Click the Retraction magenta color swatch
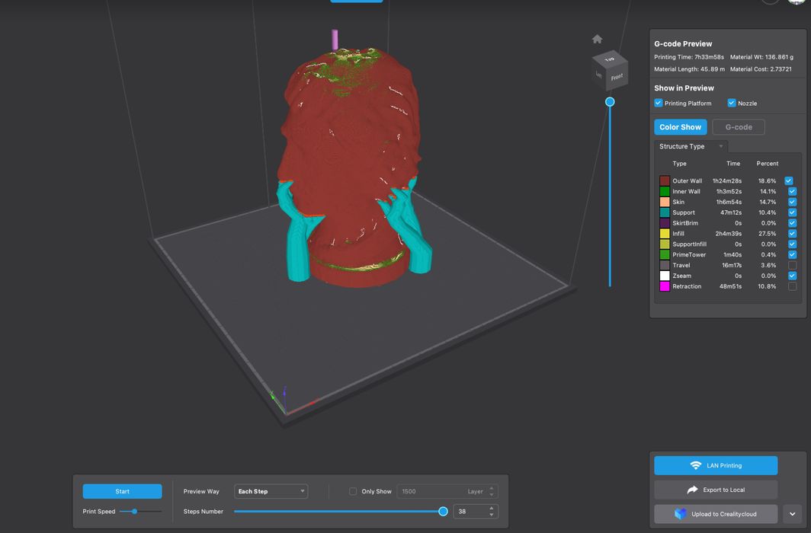Screen dimensions: 811x533 [664, 286]
